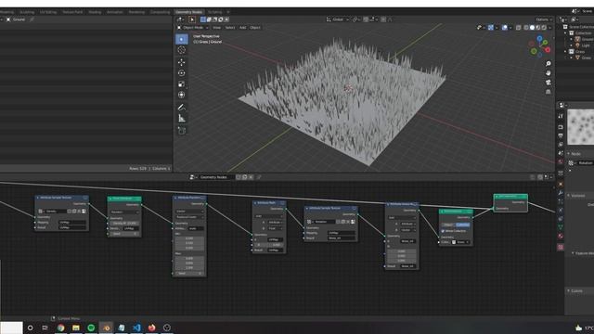The image size is (594, 334).
Task: Open the Texture properties checkered tab
Action: (561, 247)
